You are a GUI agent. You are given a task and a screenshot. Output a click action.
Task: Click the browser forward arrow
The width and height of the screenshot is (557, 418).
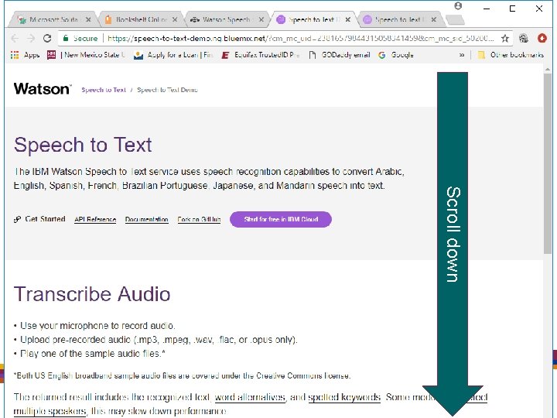(x=31, y=39)
